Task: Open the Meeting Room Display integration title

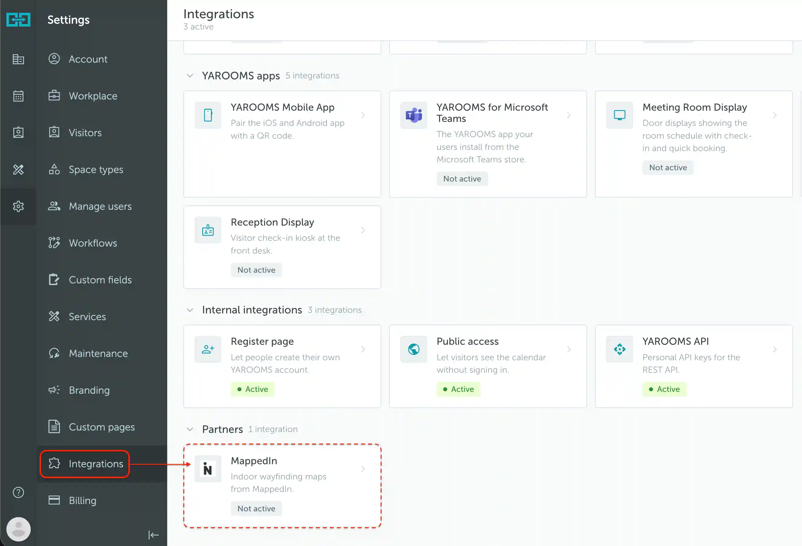Action: coord(695,107)
